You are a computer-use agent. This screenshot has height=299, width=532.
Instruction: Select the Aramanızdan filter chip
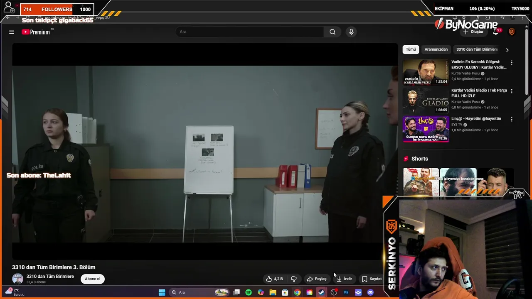[436, 49]
